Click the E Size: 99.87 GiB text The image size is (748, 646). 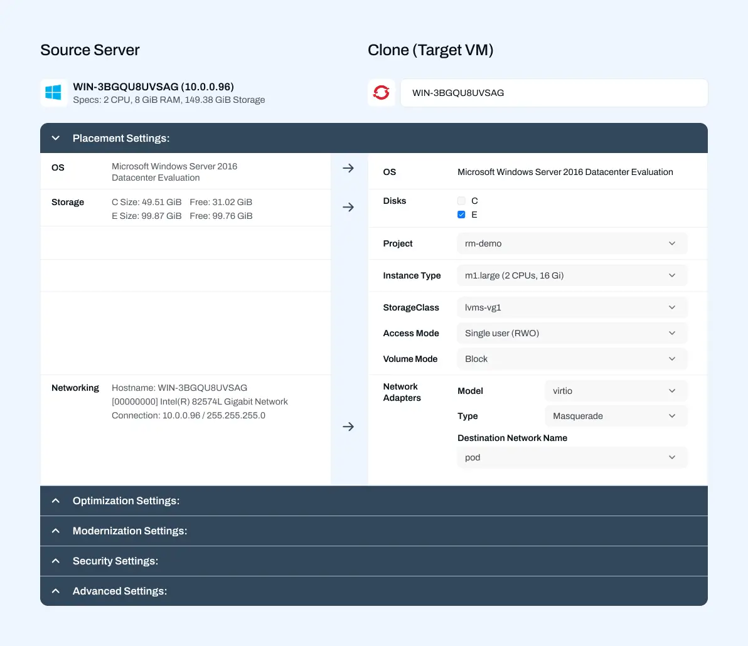tap(146, 216)
